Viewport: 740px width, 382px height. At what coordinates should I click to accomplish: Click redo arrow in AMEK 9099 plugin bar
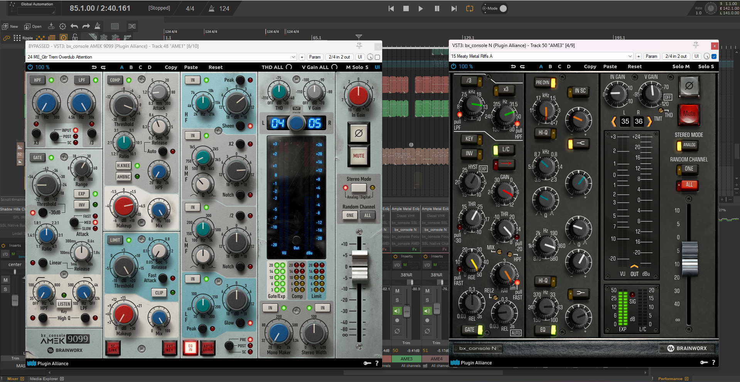pos(103,67)
